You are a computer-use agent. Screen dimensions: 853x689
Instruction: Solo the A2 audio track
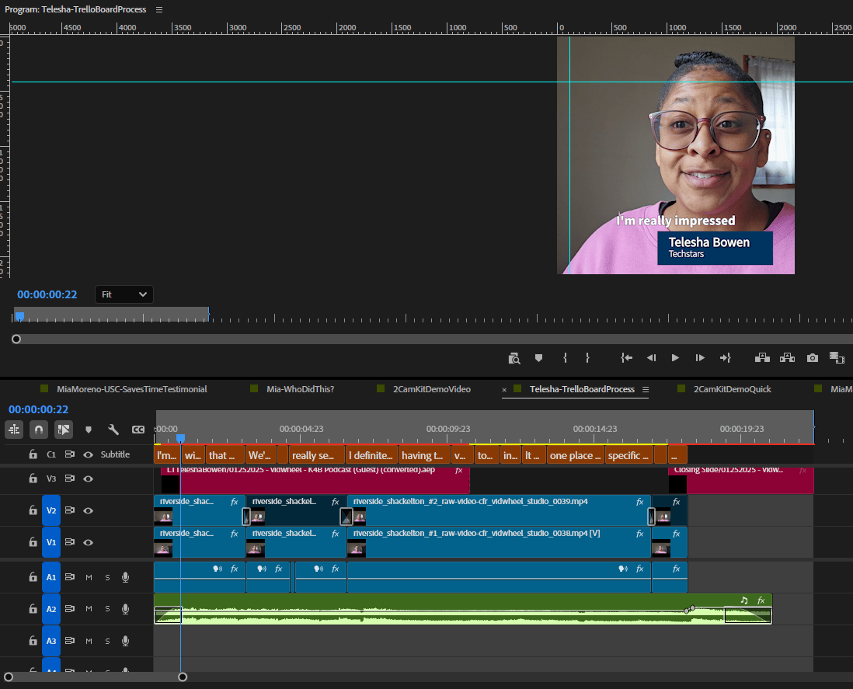point(107,609)
